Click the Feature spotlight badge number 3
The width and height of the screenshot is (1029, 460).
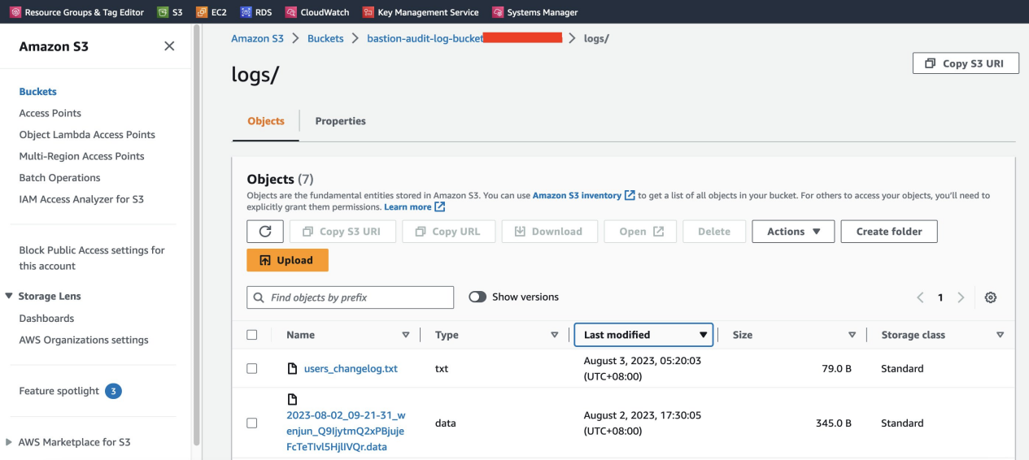point(114,392)
